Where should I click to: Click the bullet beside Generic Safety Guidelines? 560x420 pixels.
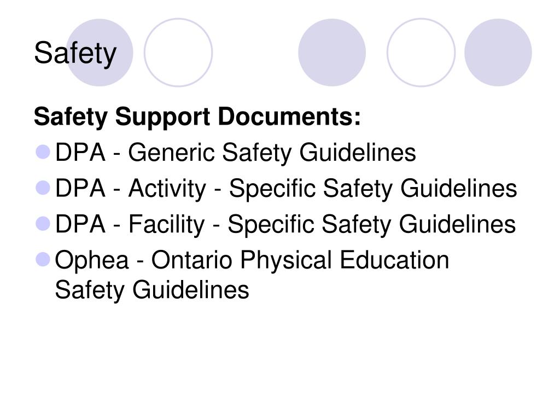click(x=43, y=152)
